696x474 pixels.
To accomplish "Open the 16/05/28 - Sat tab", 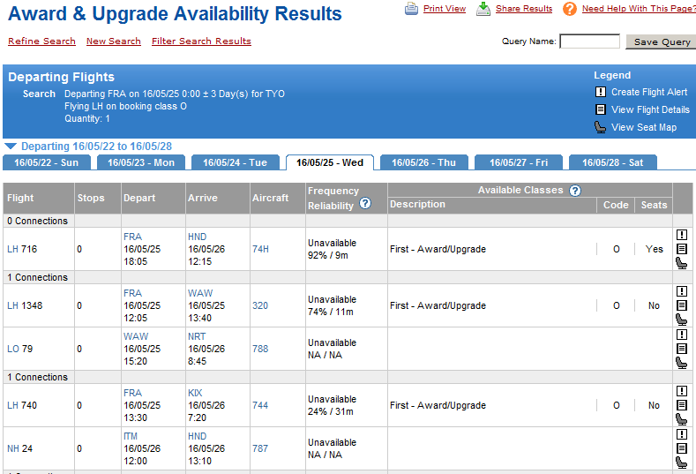I will pyautogui.click(x=612, y=162).
